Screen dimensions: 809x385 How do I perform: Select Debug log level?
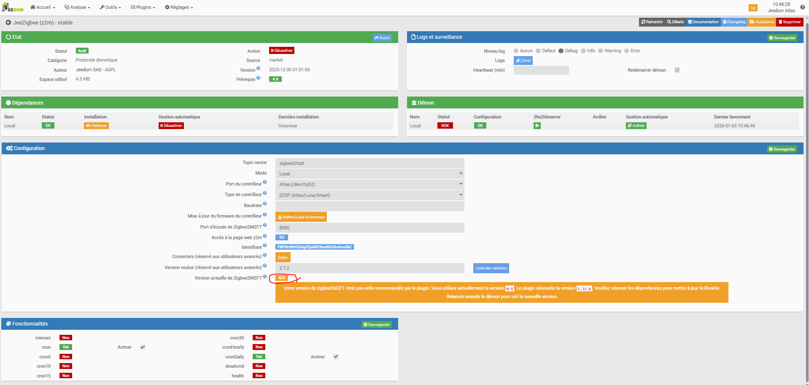[x=561, y=51]
